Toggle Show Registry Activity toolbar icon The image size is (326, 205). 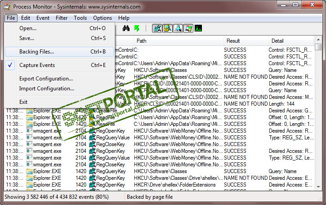pos(157,28)
